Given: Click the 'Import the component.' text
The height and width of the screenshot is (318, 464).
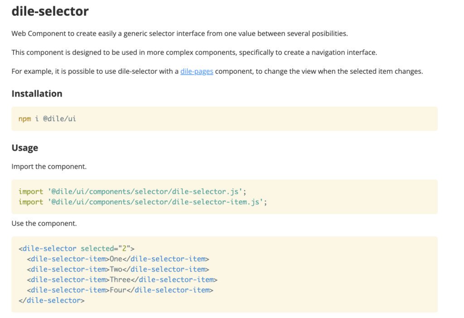Looking at the screenshot, I should tap(49, 166).
